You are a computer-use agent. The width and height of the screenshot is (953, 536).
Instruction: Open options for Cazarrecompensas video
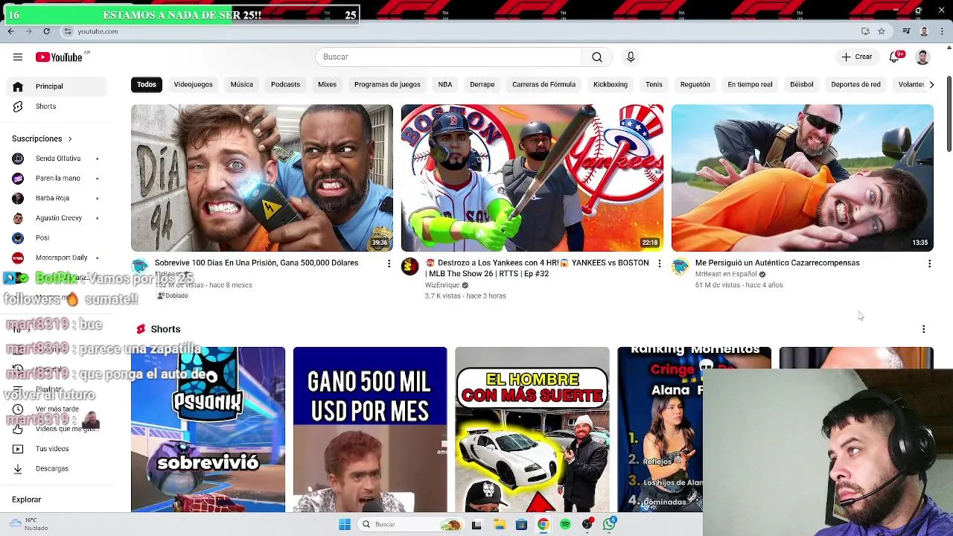(929, 264)
